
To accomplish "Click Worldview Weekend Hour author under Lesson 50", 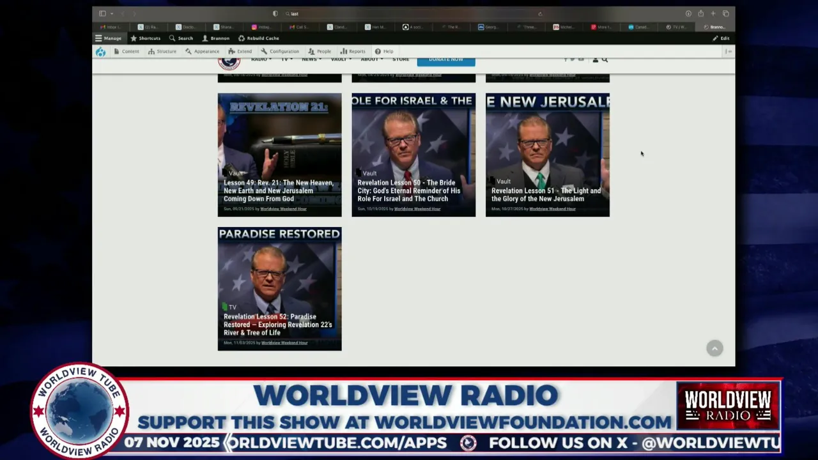I will point(417,209).
